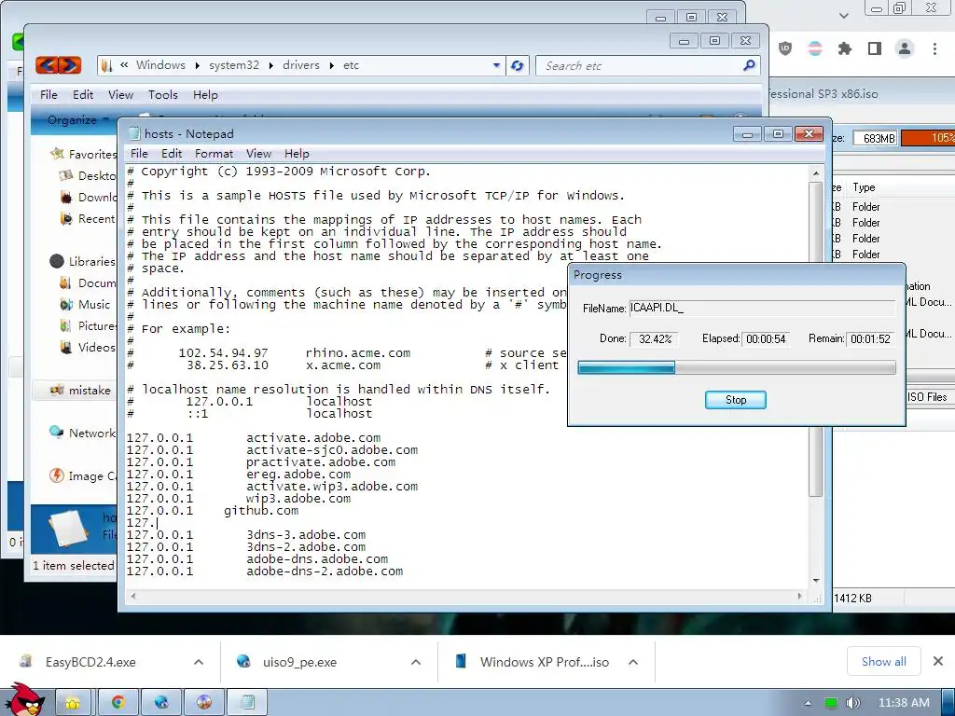Select the mistake computer item
The width and height of the screenshot is (955, 716).
pyautogui.click(x=80, y=391)
